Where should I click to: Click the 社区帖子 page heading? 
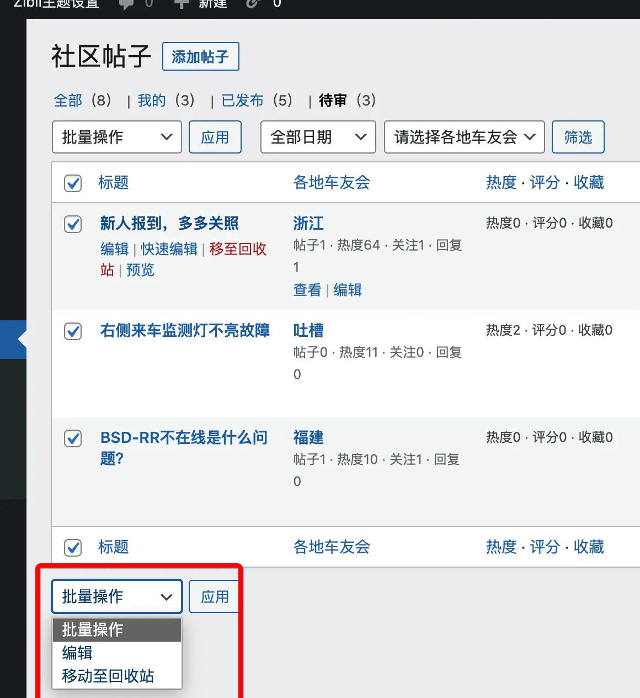tap(101, 56)
